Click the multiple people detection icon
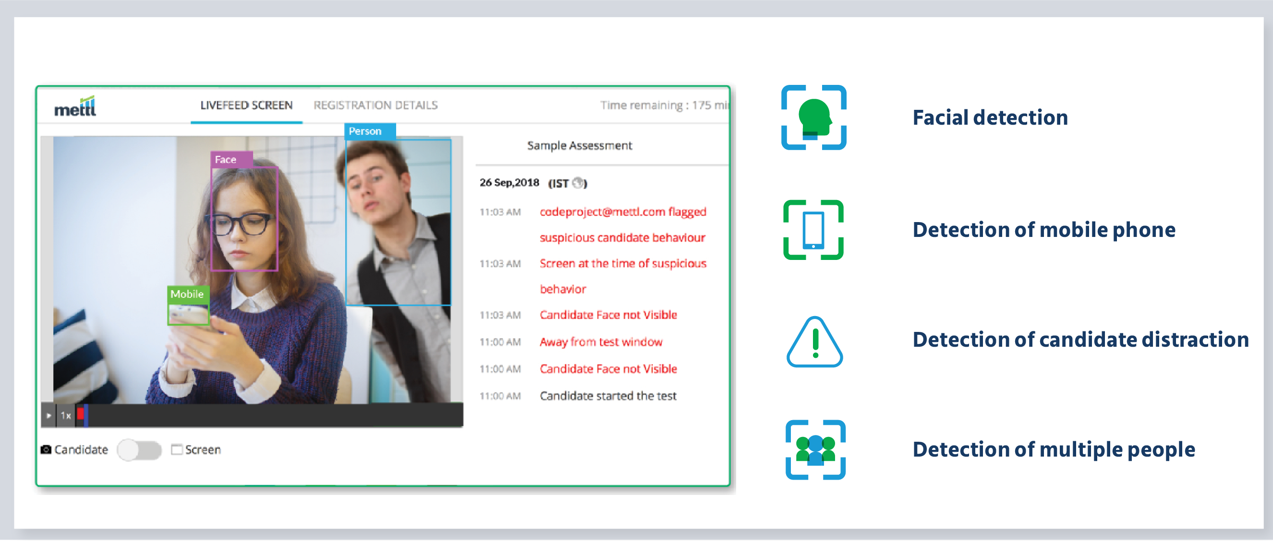 coord(815,450)
